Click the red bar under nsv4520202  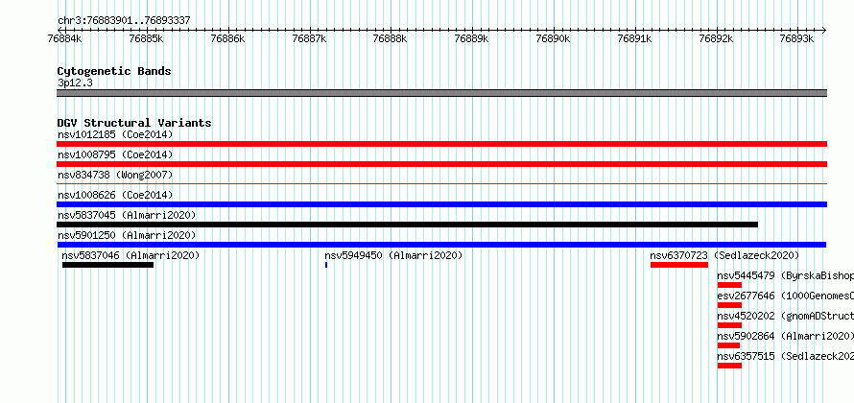pos(729,325)
